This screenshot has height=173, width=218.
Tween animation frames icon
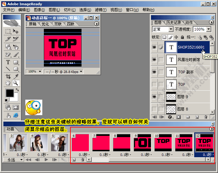point(64,160)
